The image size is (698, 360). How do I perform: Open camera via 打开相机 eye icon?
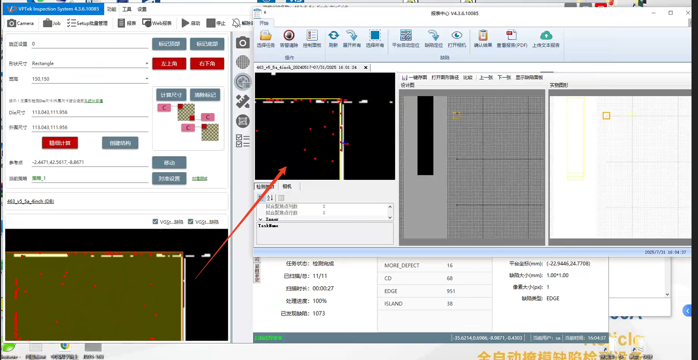(457, 36)
